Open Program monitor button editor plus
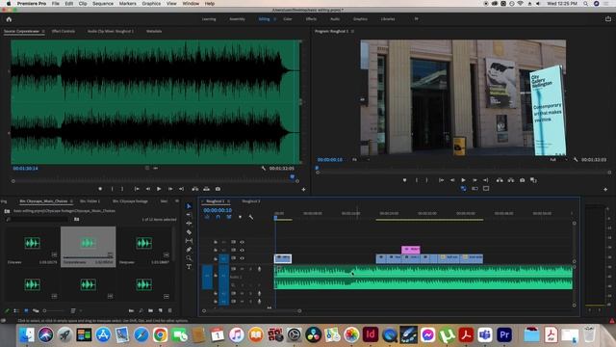This screenshot has height=347, width=616. [605, 189]
